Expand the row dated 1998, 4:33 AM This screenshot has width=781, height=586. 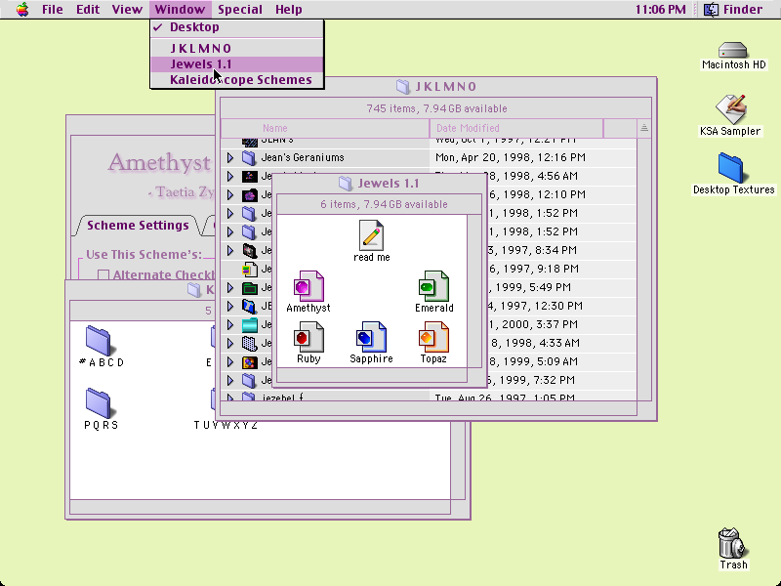click(x=230, y=343)
